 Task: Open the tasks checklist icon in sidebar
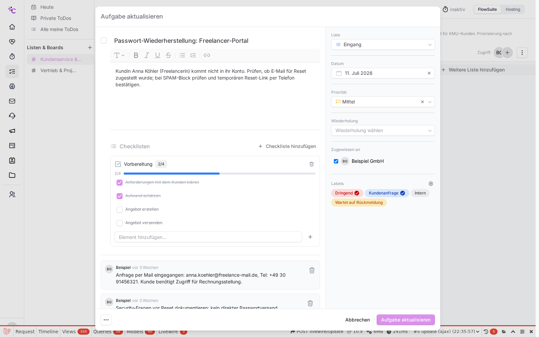pos(12,71)
